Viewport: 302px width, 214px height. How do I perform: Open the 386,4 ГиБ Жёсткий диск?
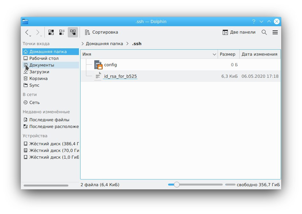[x=51, y=144]
